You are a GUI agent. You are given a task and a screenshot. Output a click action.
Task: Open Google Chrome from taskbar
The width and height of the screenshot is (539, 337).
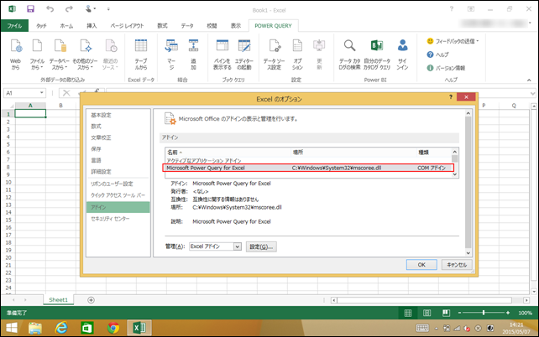(113, 328)
